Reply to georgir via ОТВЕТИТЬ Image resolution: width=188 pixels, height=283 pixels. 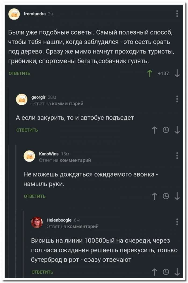point(27,130)
